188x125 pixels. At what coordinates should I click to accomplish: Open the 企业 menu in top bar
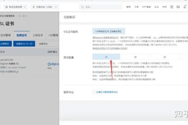(156, 7)
